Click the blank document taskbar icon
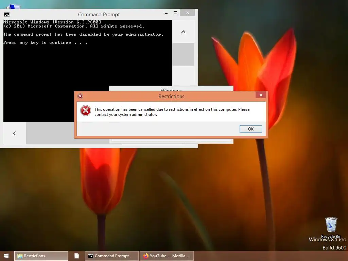 tap(76, 256)
